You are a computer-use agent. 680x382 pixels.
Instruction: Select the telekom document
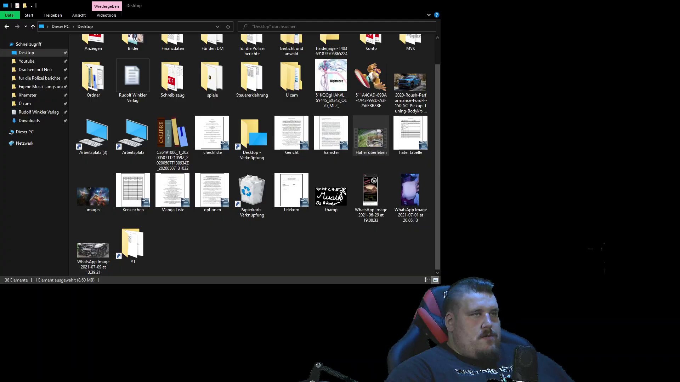click(291, 190)
